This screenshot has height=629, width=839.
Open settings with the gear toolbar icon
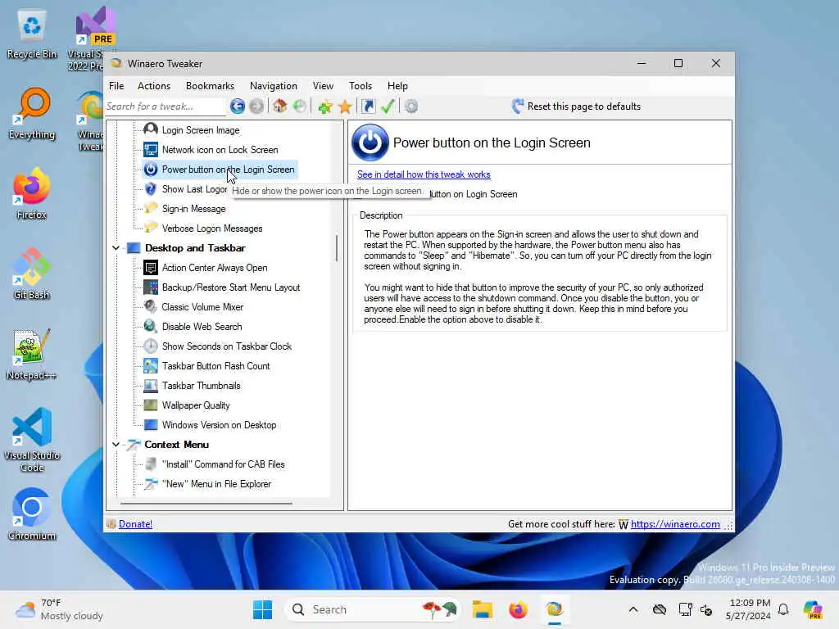pos(411,106)
